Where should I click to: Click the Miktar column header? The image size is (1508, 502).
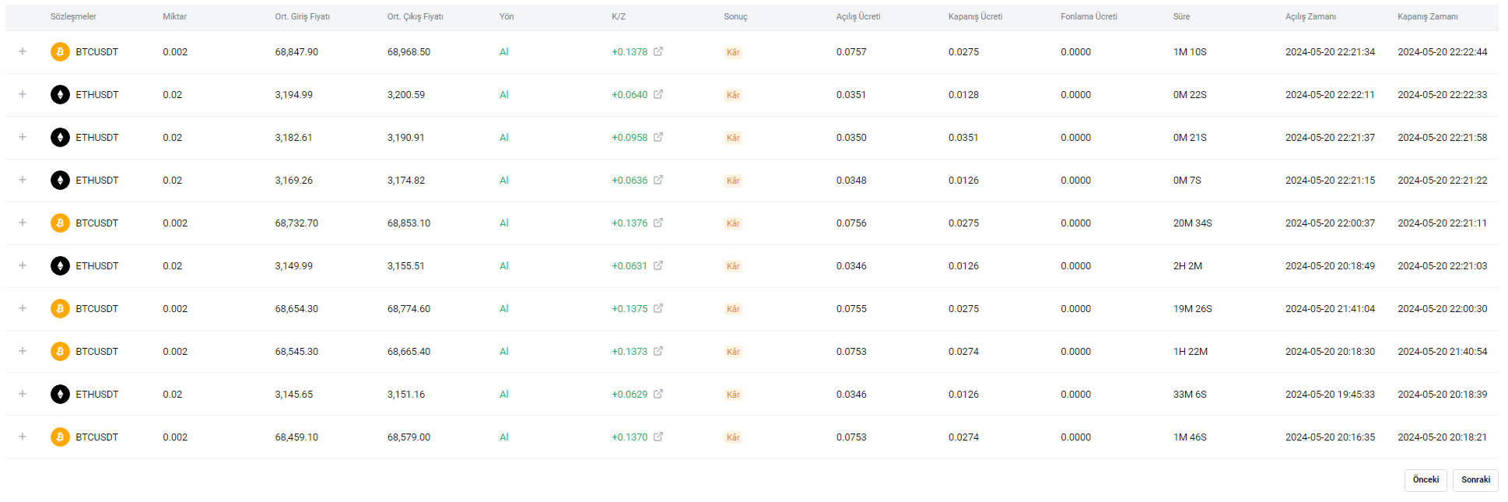point(174,16)
